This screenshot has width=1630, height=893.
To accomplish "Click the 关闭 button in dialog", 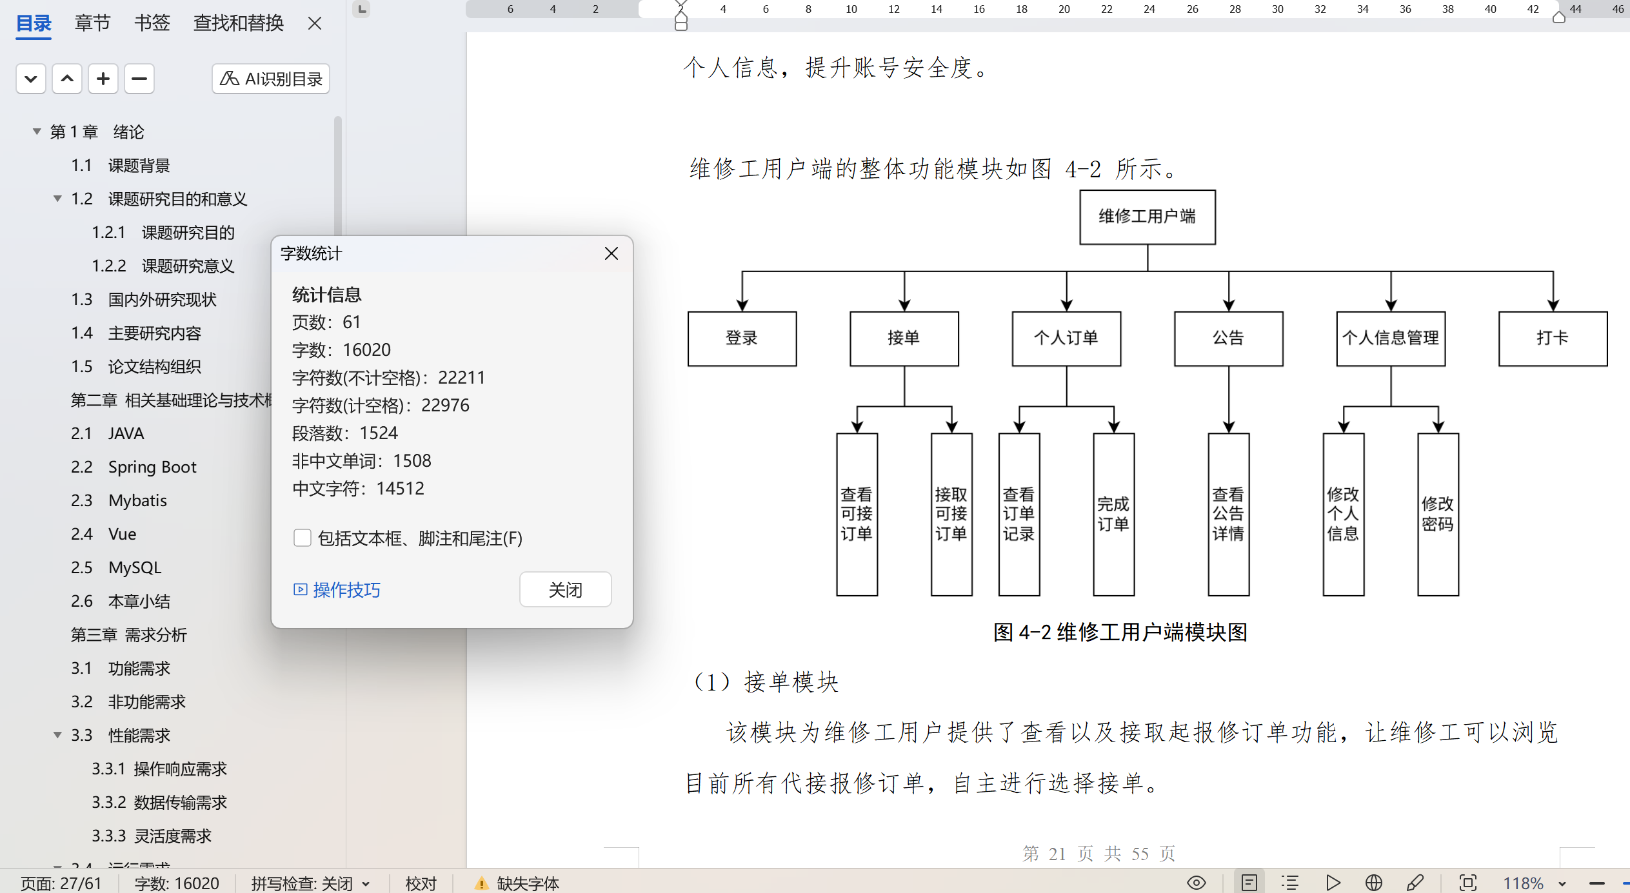I will pyautogui.click(x=565, y=589).
